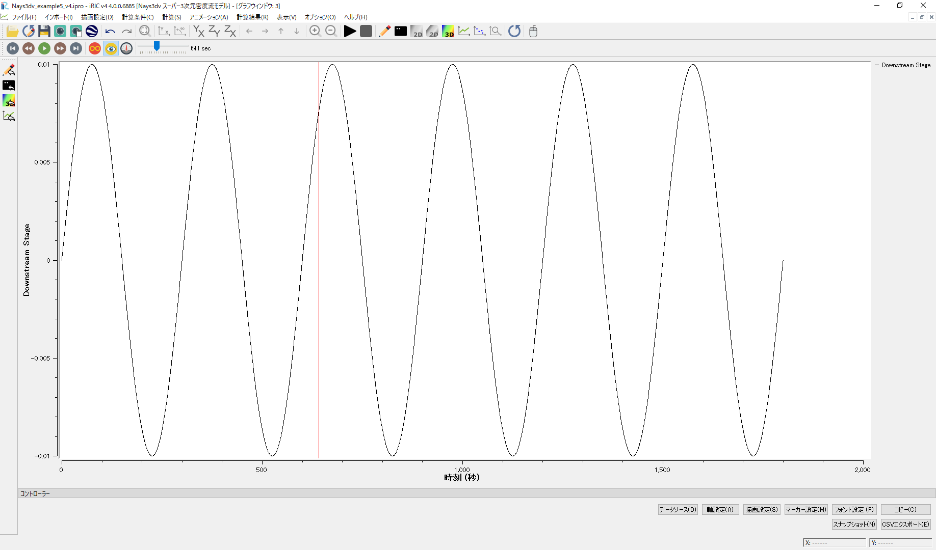Start animation with green play button
This screenshot has height=550, width=936.
[x=44, y=48]
